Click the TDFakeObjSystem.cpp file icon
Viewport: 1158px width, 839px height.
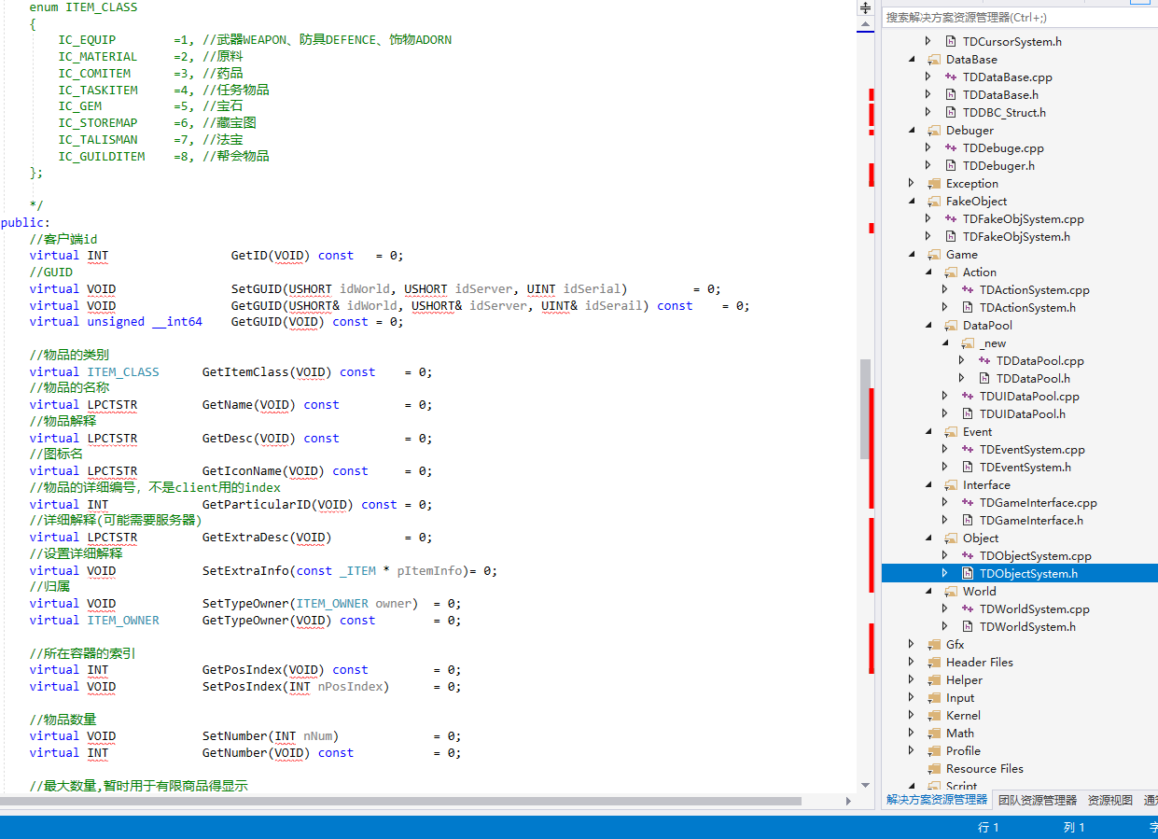(951, 219)
